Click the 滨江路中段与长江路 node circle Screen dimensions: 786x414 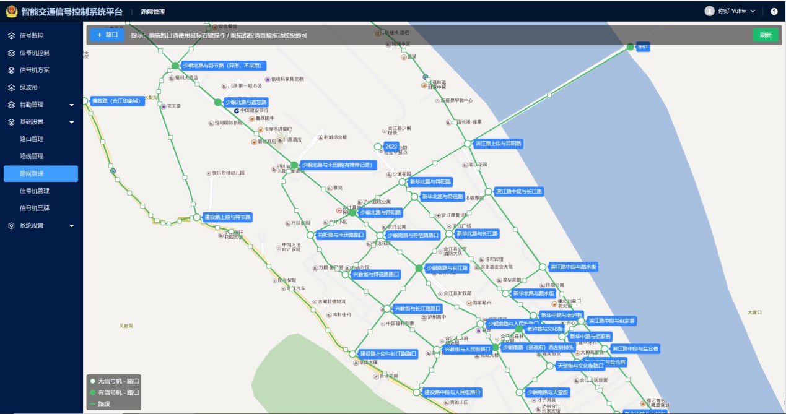pos(488,191)
